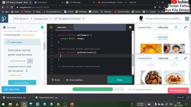
Task: Expand the Jawaban Benar preview fullscreen
Action: [x=185, y=58]
